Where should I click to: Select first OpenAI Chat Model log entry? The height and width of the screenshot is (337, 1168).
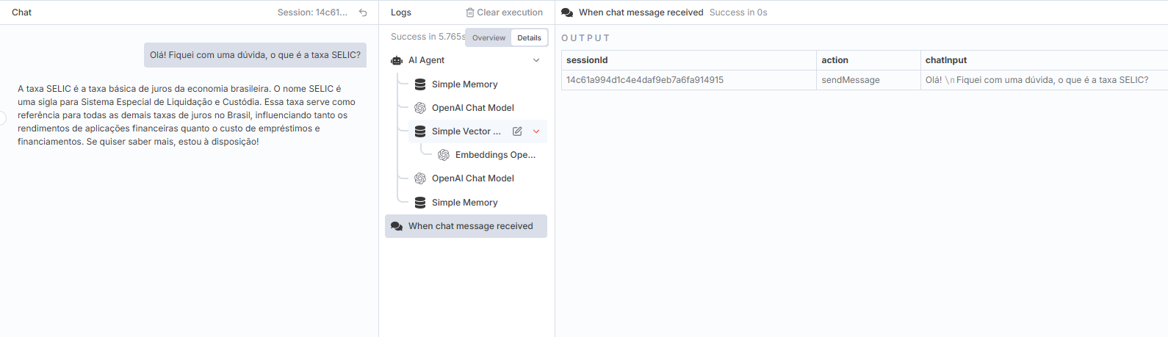pyautogui.click(x=472, y=108)
